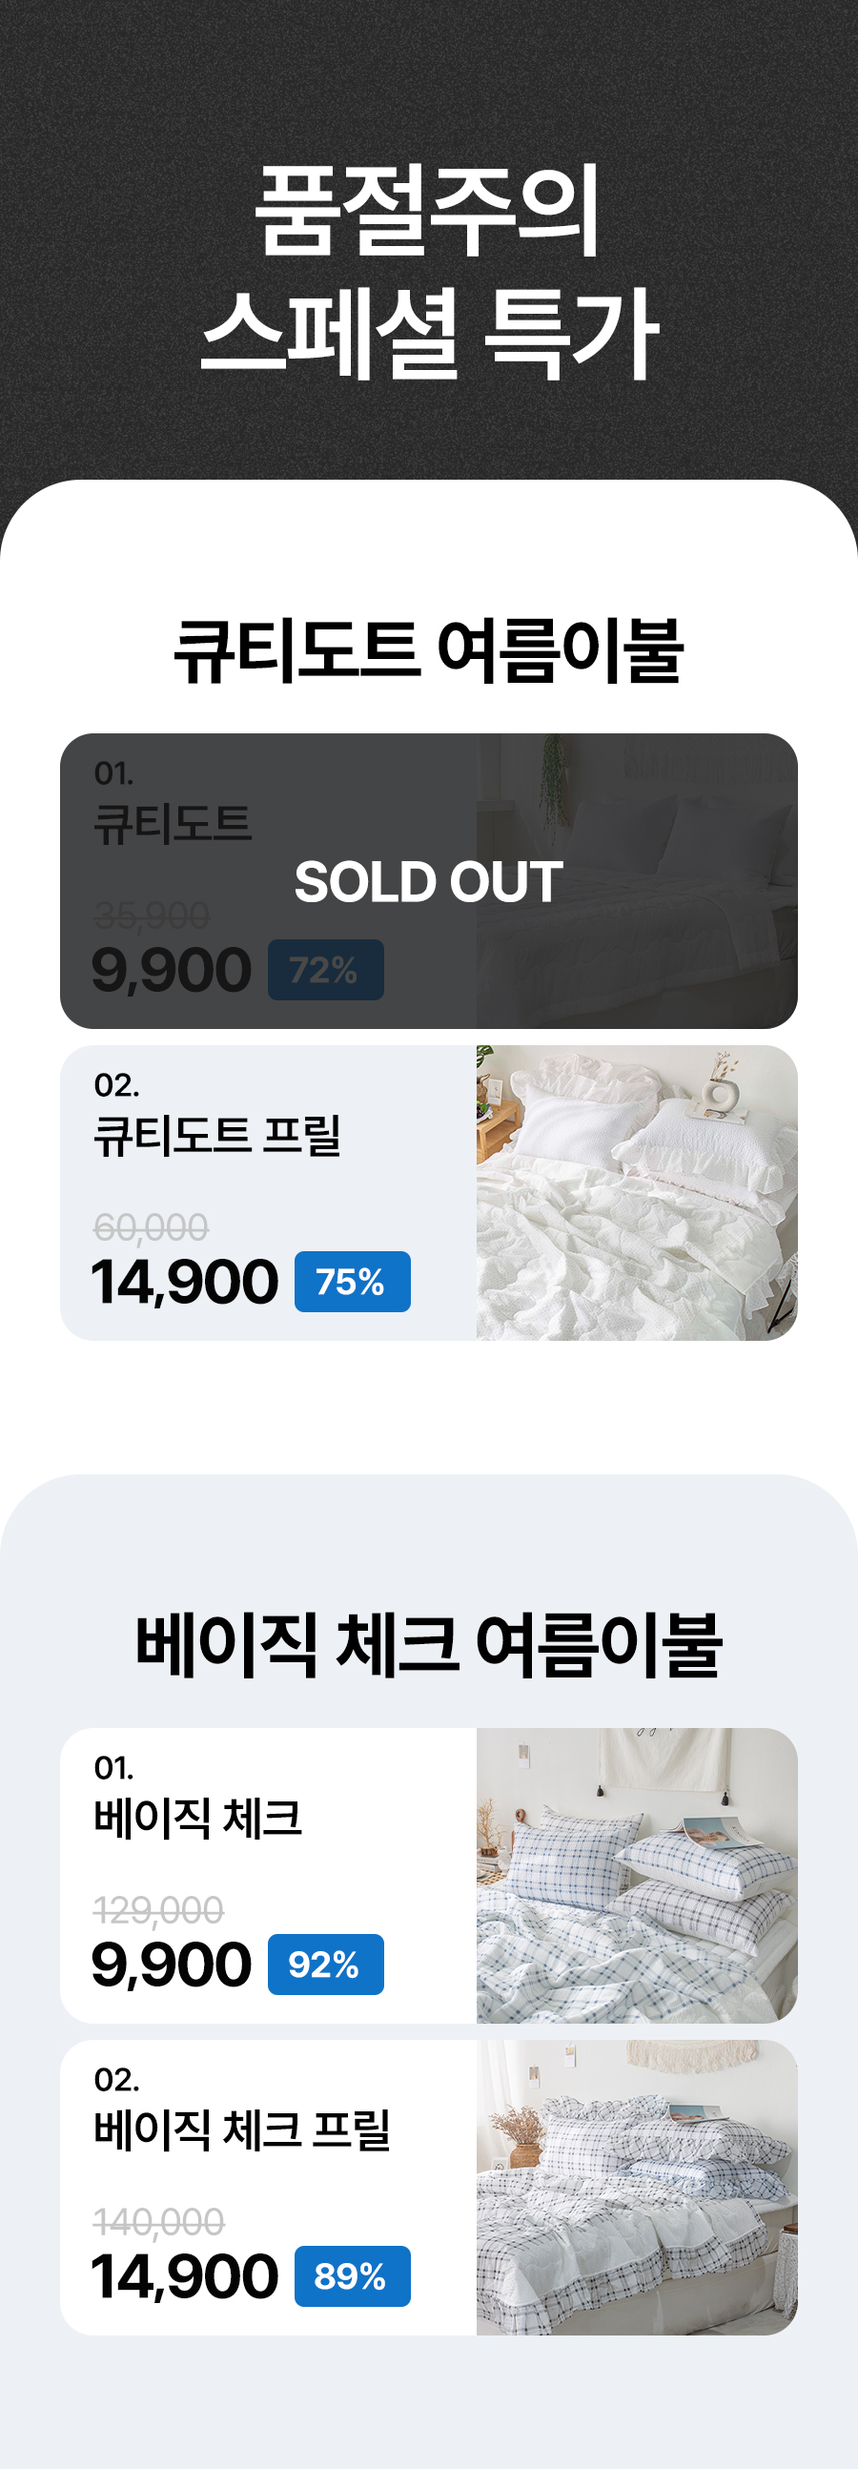Click the 14,900 price under 큐티도트 프릴
858x2469 pixels.
[x=184, y=1283]
